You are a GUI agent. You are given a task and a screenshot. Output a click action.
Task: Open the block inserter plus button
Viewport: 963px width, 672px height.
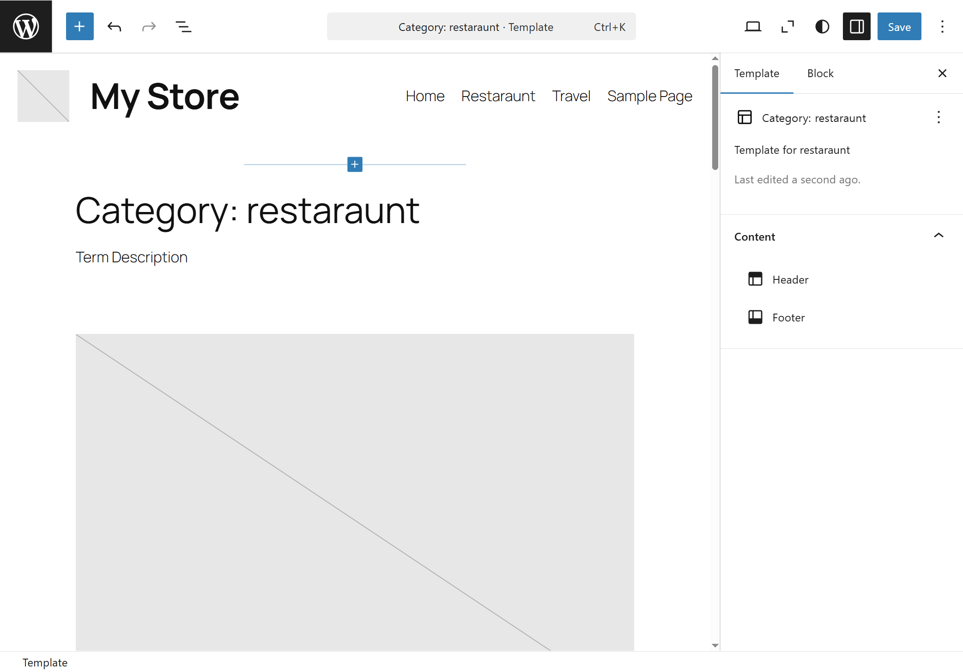click(79, 26)
